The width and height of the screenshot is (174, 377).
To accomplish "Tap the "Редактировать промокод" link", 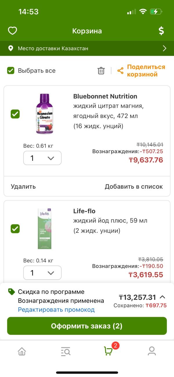I will tap(56, 310).
